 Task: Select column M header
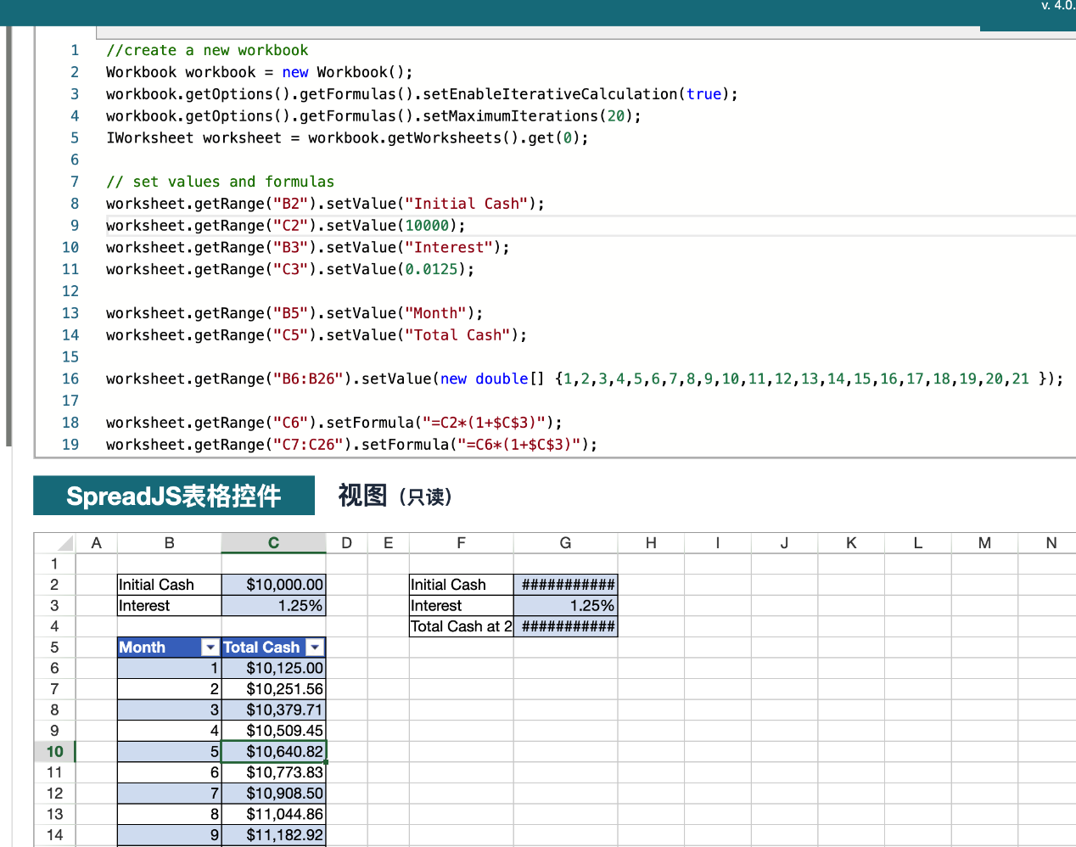984,543
